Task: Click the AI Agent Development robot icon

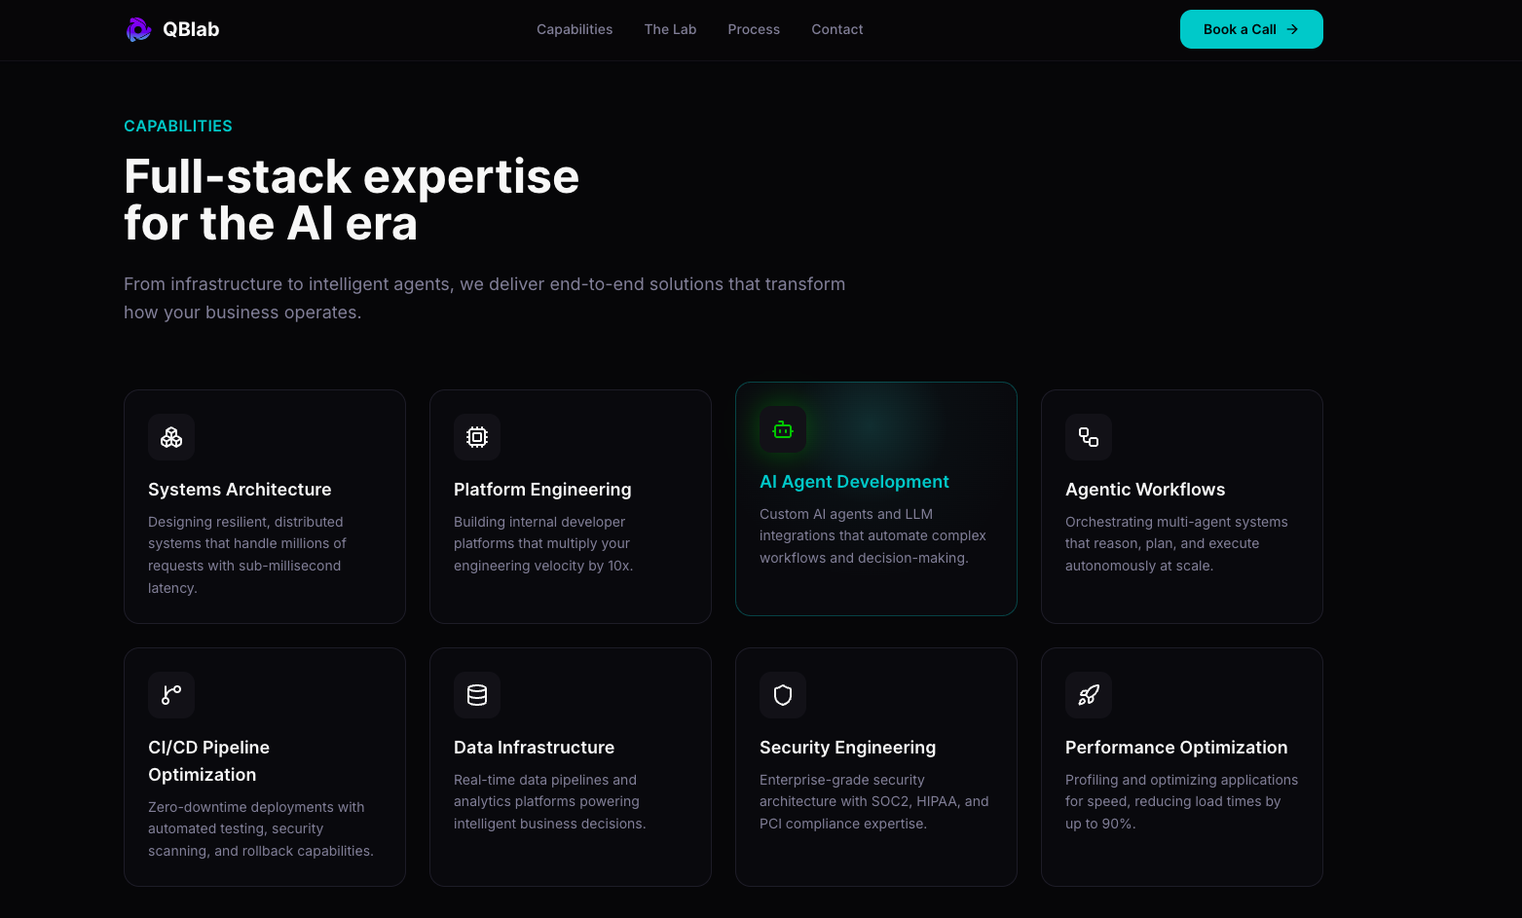Action: click(782, 429)
